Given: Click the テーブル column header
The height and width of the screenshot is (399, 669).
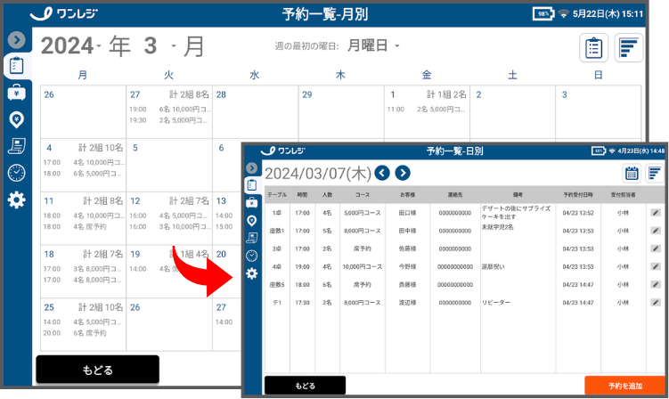Looking at the screenshot, I should tap(277, 194).
